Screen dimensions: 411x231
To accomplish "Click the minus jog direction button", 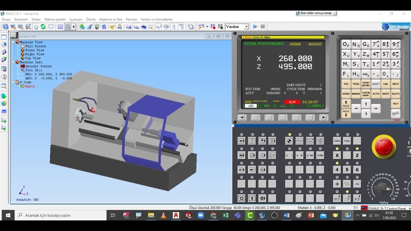I will 357,184.
